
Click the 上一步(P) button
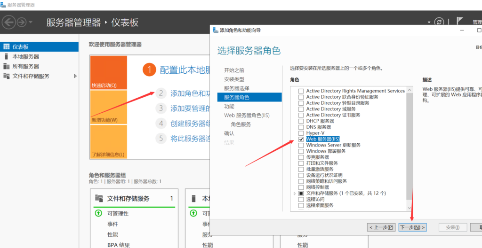click(x=381, y=227)
